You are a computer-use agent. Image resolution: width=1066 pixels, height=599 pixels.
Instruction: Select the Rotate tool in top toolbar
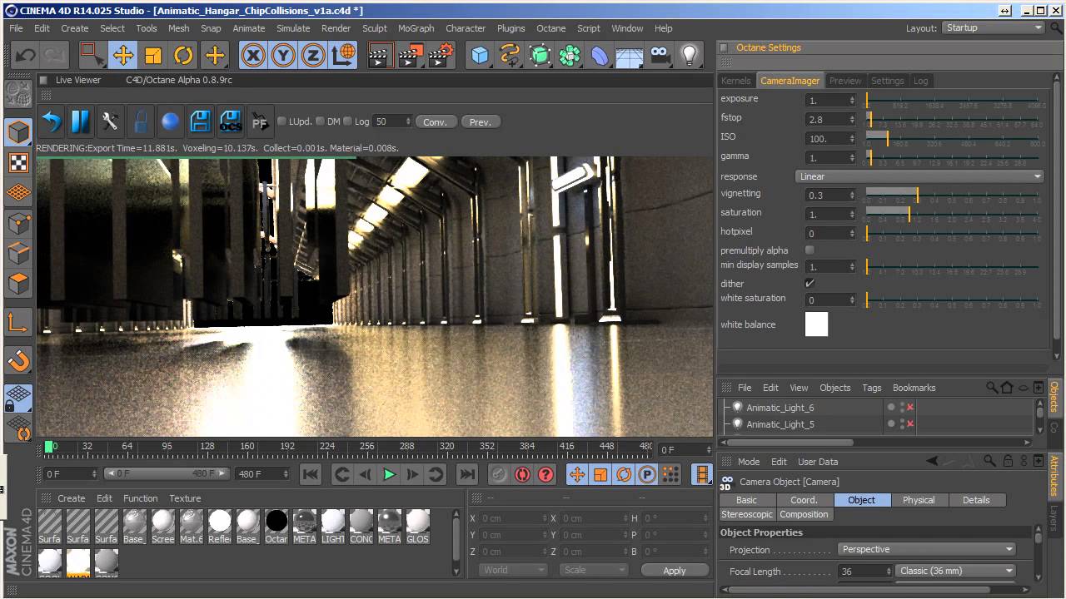[183, 56]
